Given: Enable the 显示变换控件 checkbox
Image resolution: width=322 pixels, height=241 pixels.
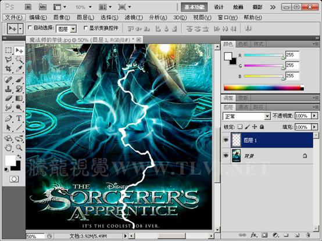Looking at the screenshot, I should [x=85, y=27].
